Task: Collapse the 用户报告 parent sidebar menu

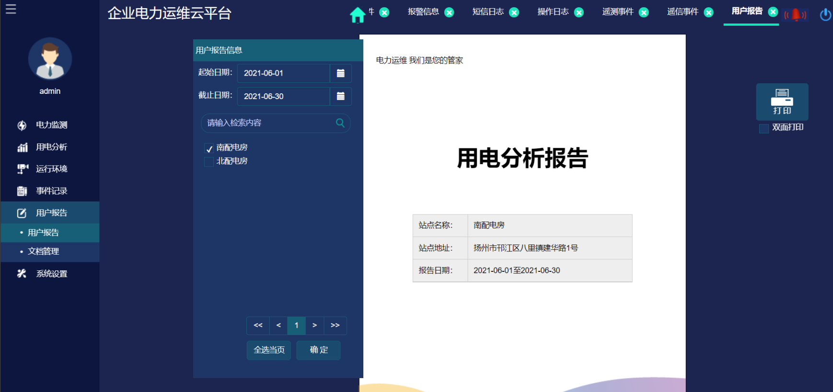Action: pos(50,213)
